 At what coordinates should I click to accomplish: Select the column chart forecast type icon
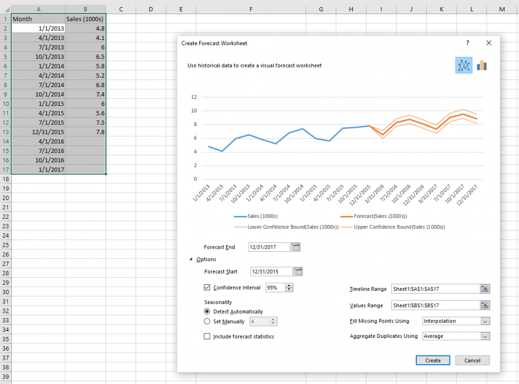click(x=481, y=65)
